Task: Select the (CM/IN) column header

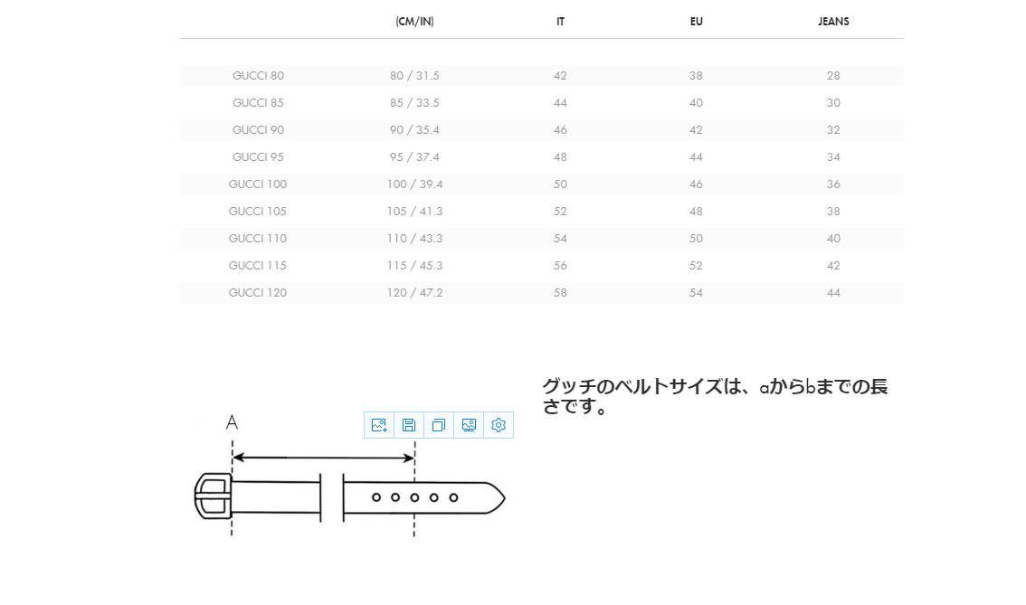Action: point(414,22)
